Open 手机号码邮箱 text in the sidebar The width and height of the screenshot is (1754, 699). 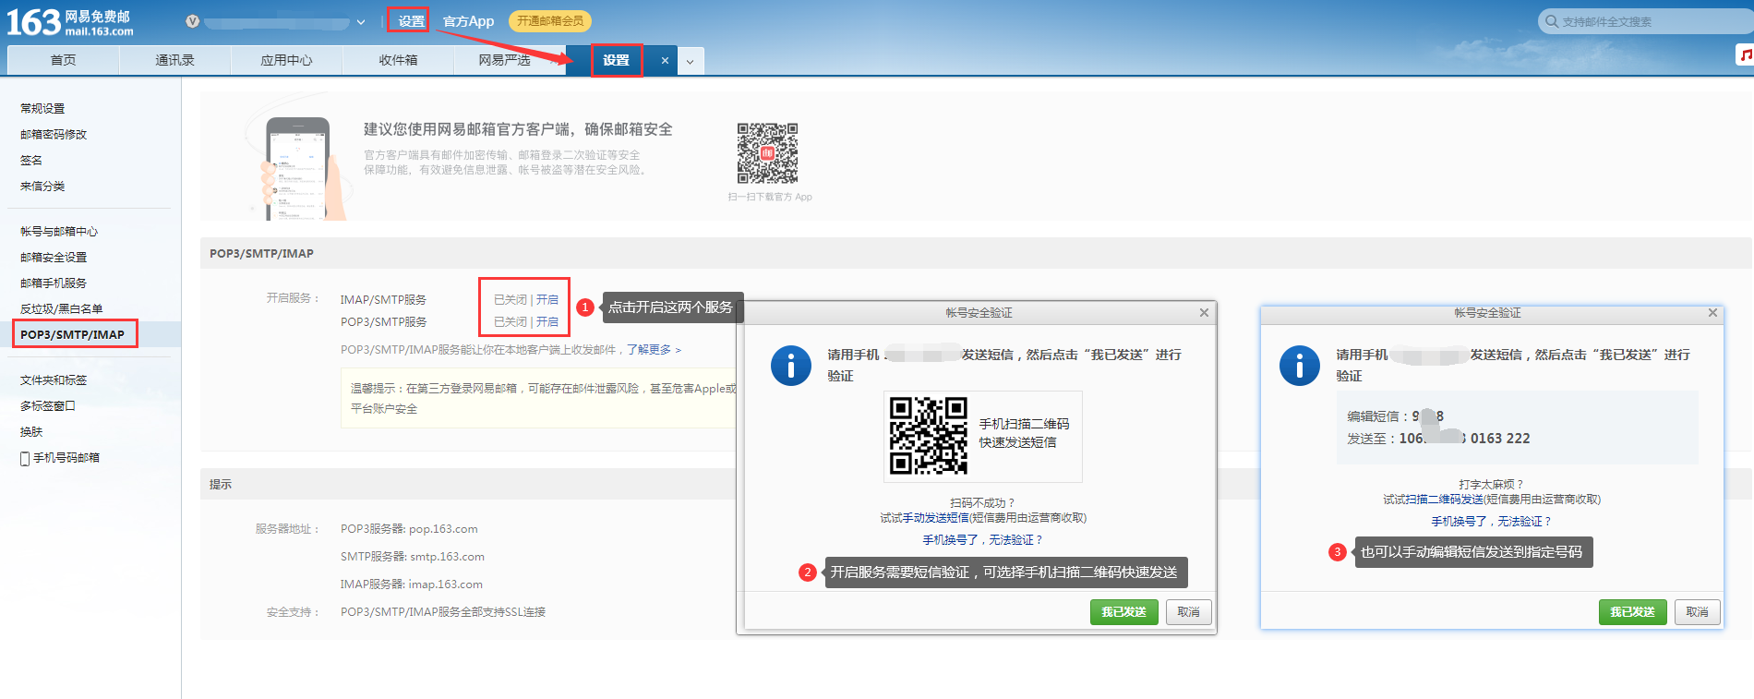tap(66, 458)
